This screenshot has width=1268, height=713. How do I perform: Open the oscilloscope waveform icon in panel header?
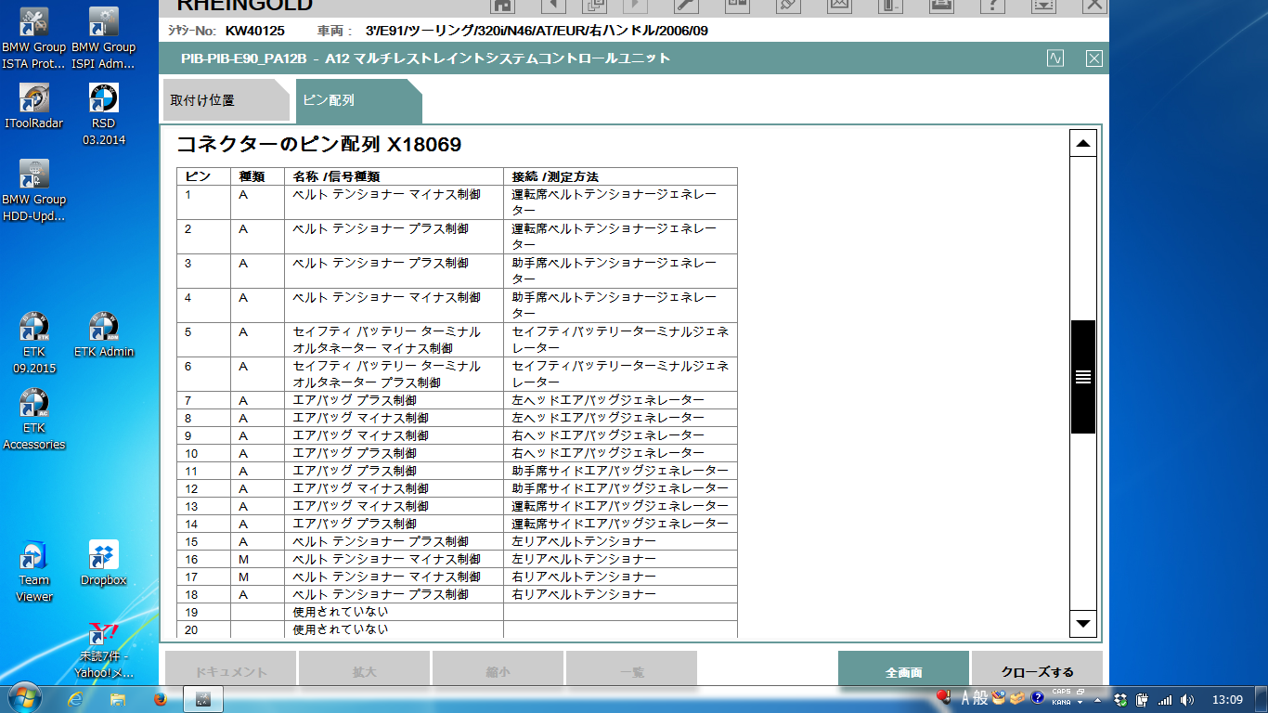tap(1055, 58)
